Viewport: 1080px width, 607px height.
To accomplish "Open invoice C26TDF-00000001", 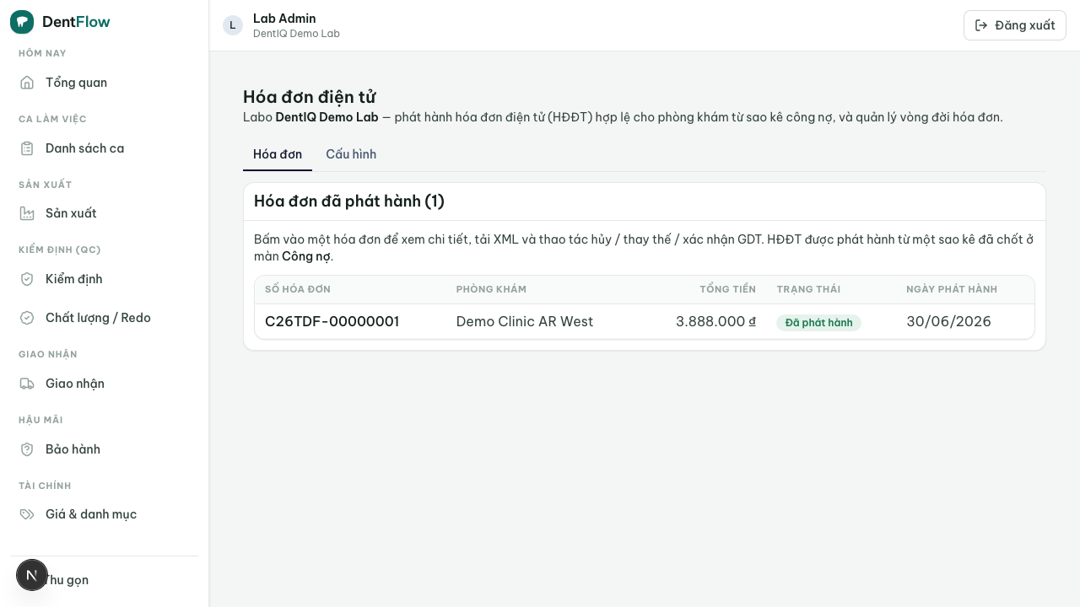I will tap(332, 321).
